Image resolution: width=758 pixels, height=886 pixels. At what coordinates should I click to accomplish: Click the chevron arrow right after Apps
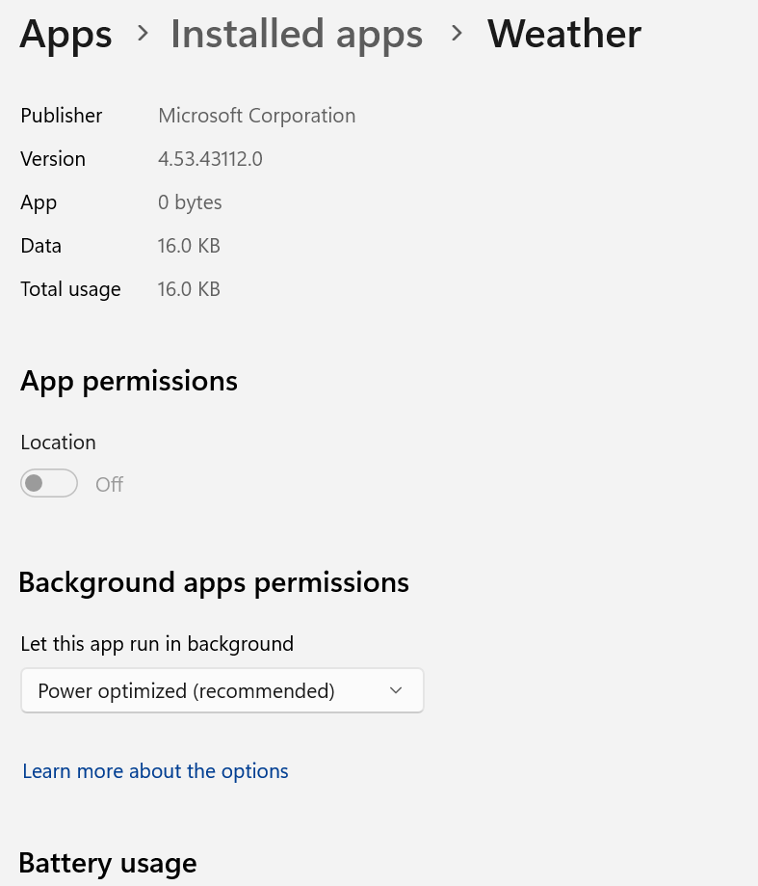(x=143, y=34)
